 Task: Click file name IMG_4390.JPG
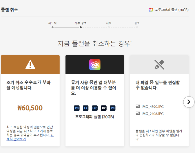click(x=152, y=107)
